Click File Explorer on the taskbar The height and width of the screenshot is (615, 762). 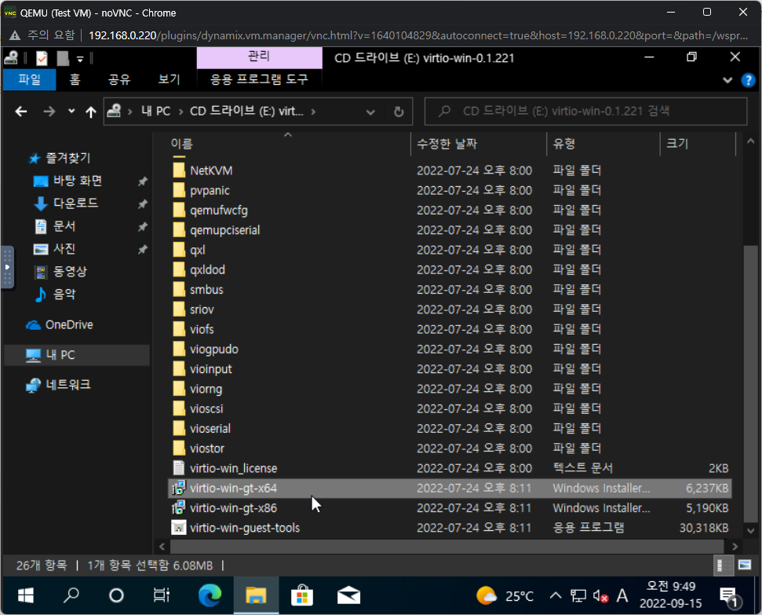point(256,595)
